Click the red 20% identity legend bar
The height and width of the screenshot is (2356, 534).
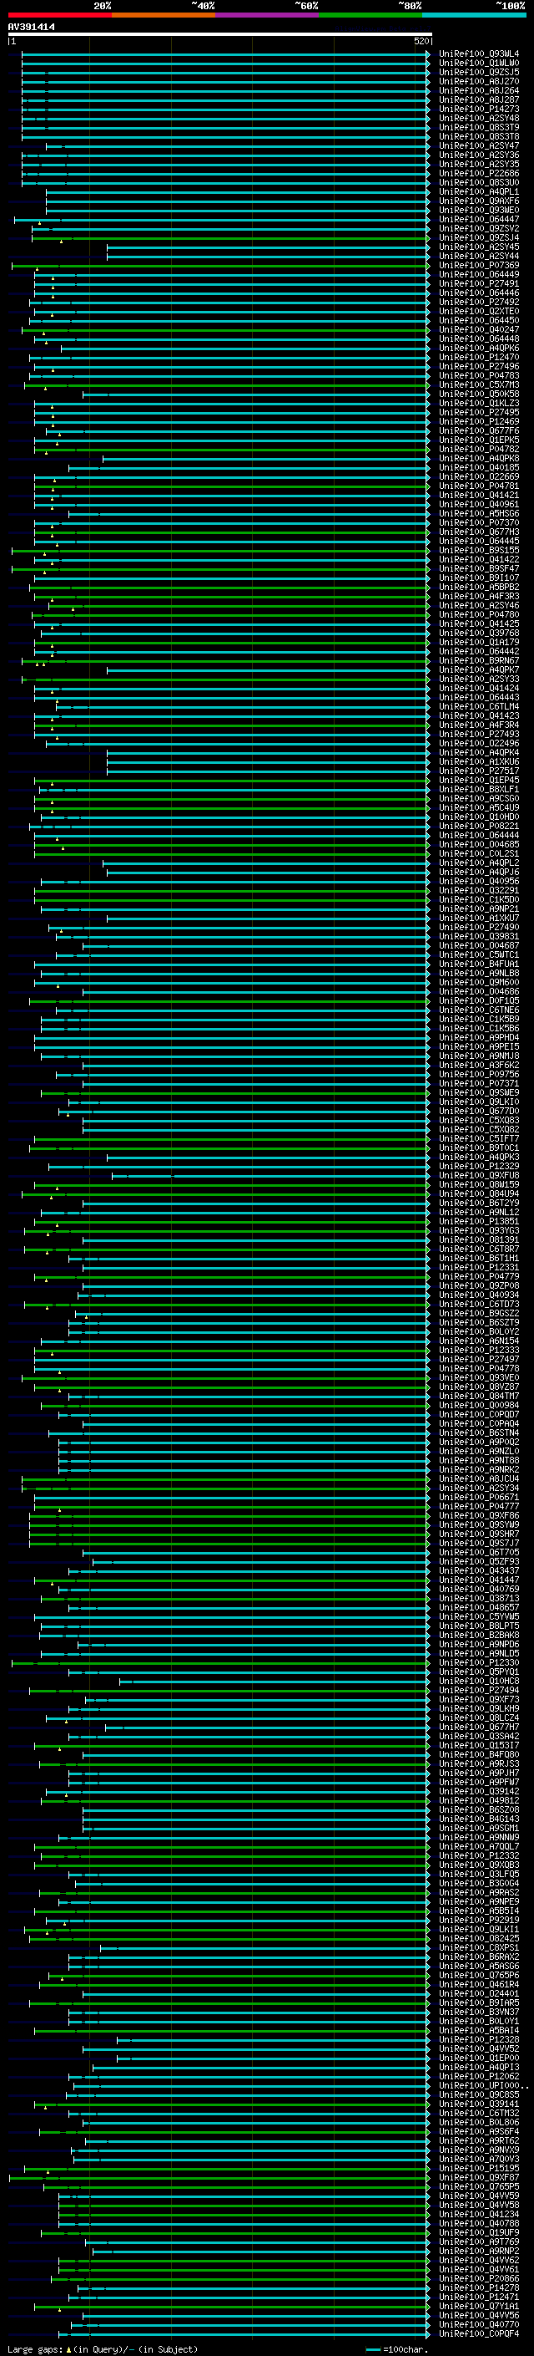click(59, 15)
